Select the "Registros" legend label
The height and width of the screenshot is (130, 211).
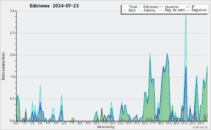199,10
